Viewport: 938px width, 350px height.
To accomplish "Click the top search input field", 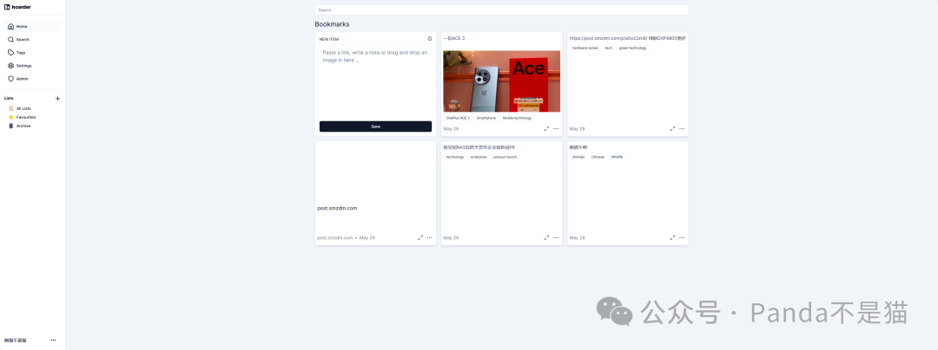I will 501,10.
